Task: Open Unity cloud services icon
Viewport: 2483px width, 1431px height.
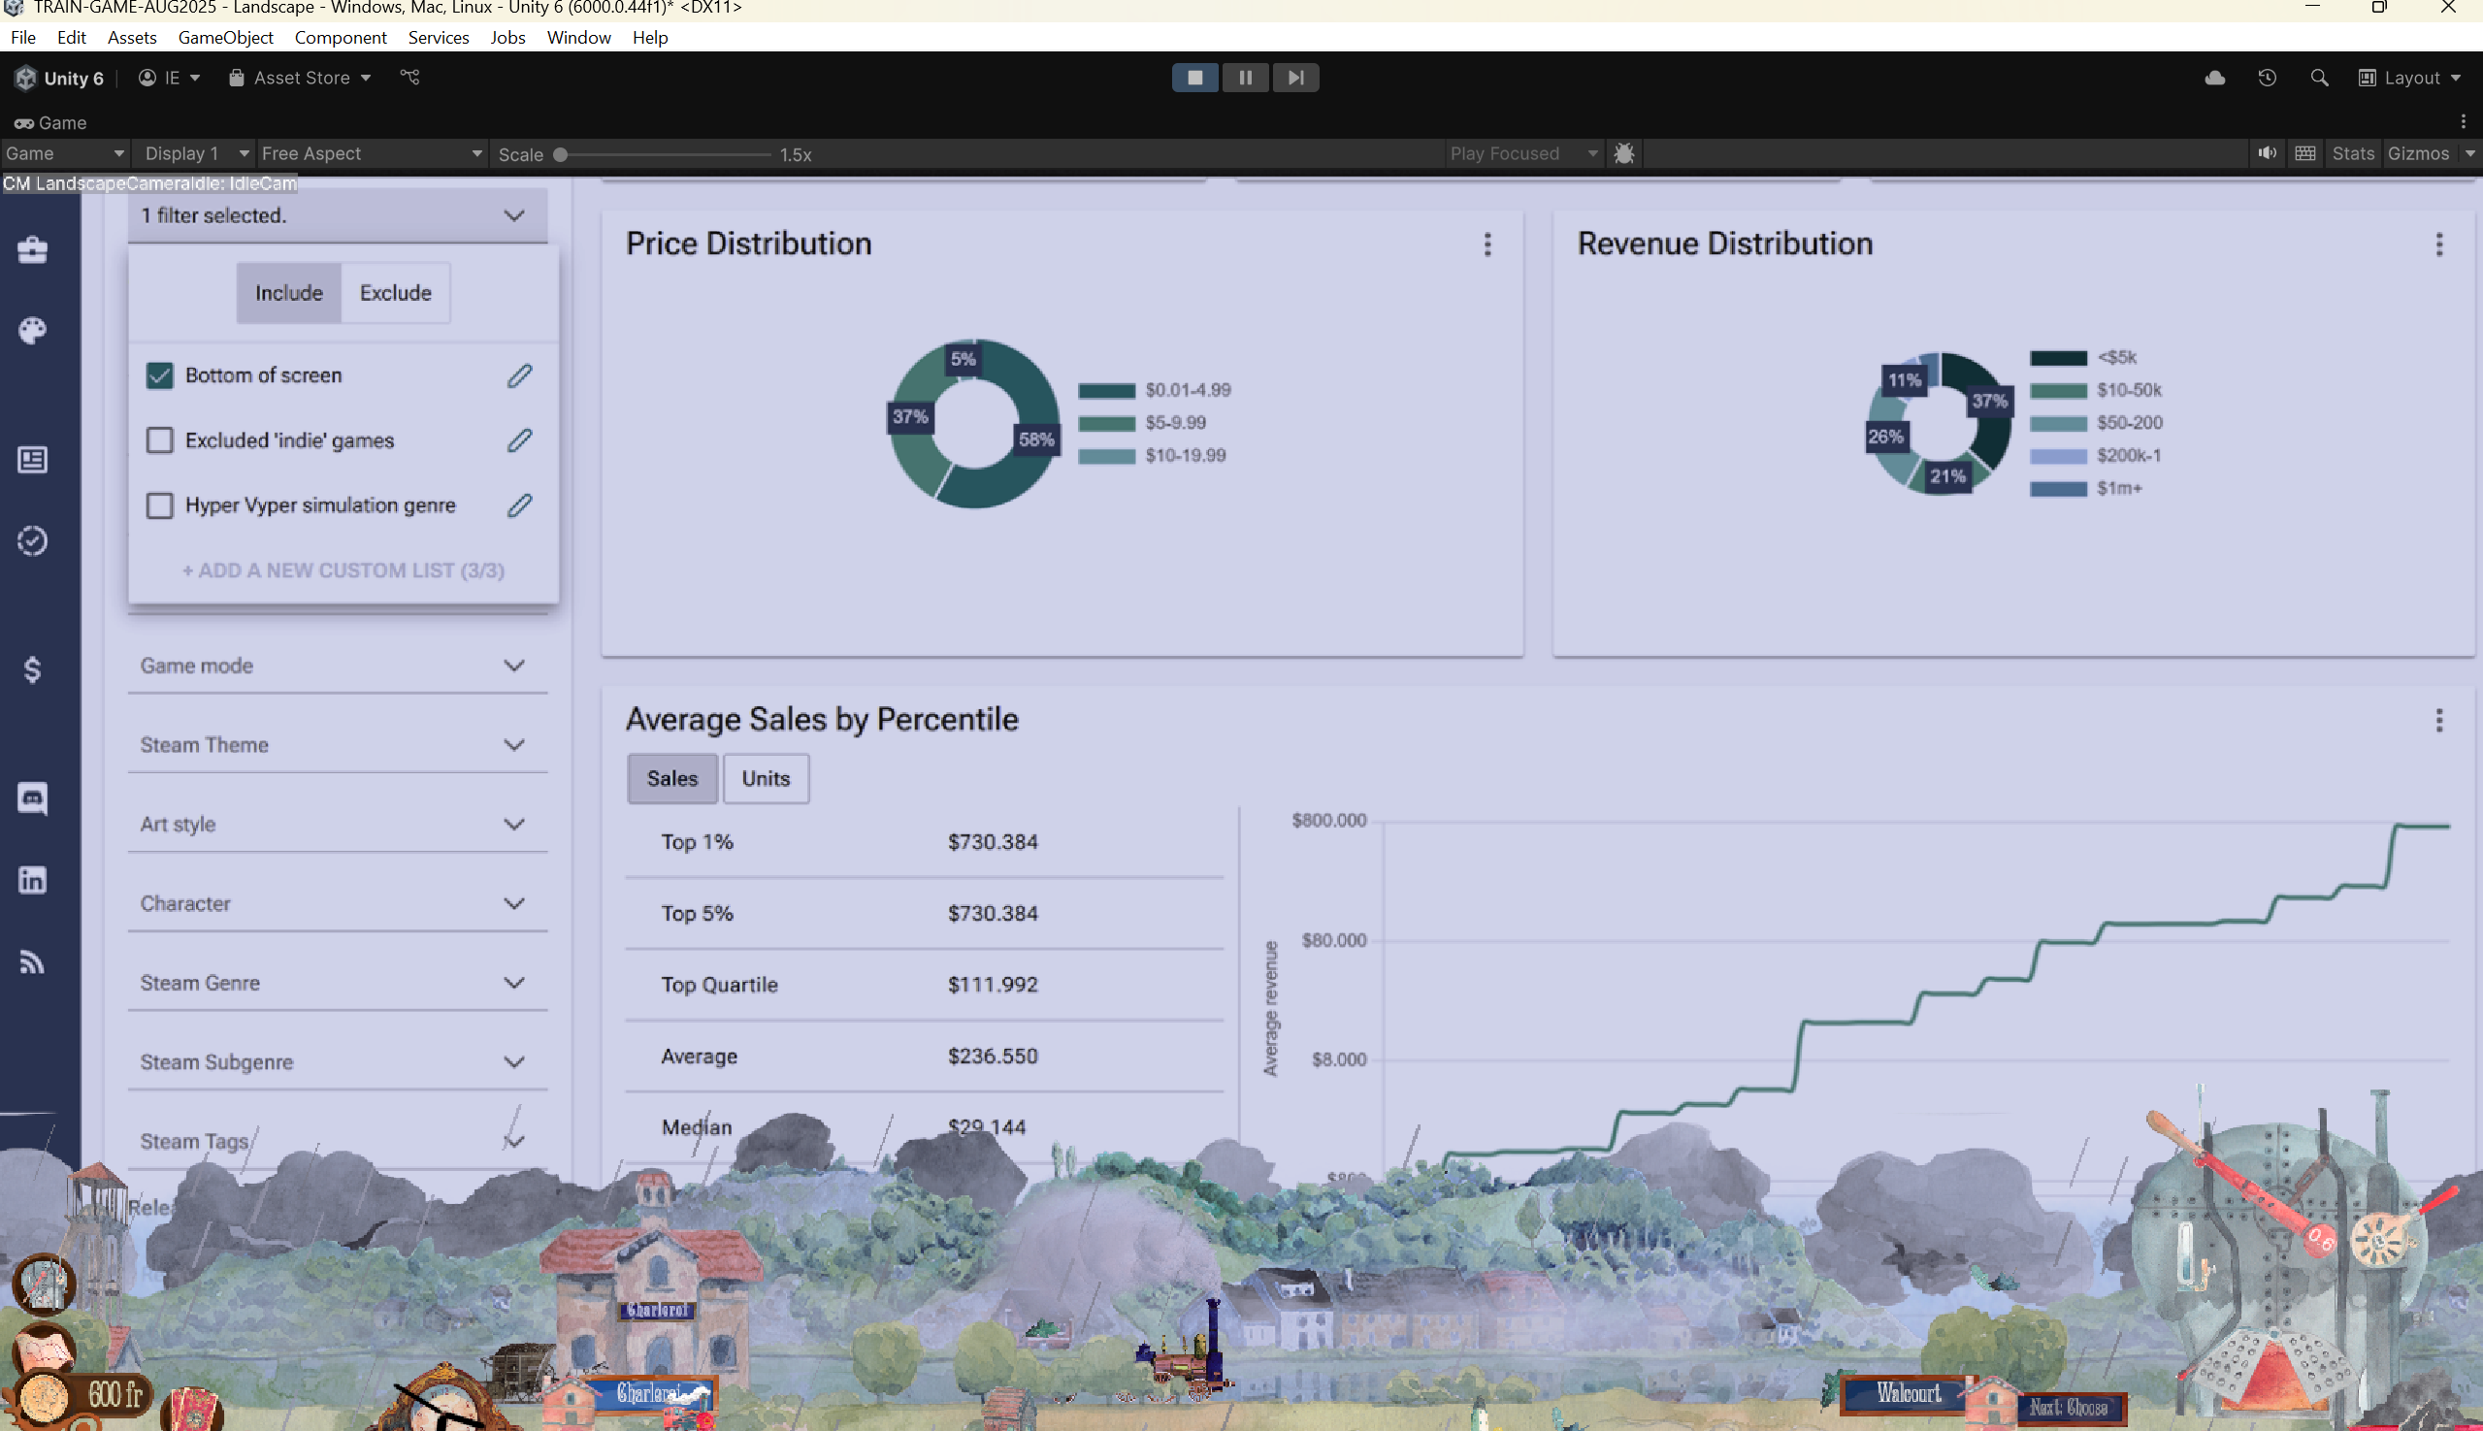Action: [x=2213, y=78]
